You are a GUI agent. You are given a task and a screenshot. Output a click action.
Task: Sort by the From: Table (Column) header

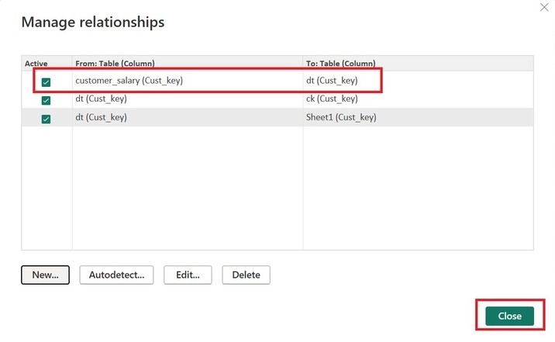click(115, 63)
